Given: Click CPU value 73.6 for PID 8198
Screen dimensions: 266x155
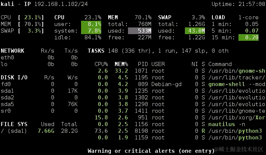Looking at the screenshot, I should (101, 131).
